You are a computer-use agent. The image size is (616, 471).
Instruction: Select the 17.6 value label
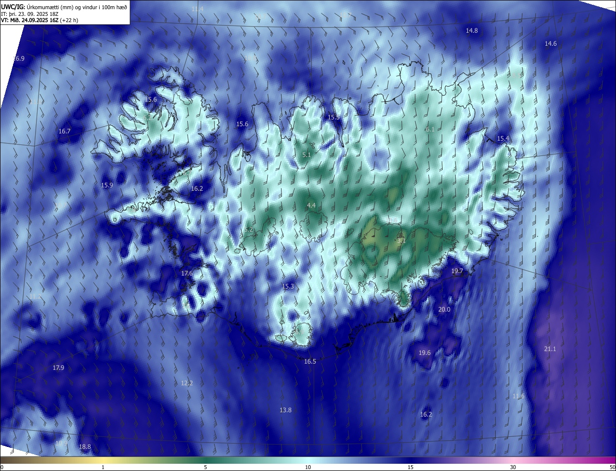[x=187, y=274]
